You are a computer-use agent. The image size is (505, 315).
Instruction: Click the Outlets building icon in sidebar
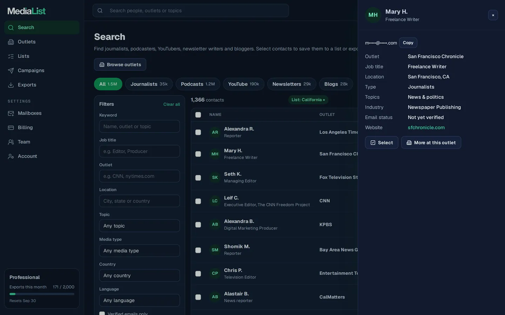[x=11, y=42]
